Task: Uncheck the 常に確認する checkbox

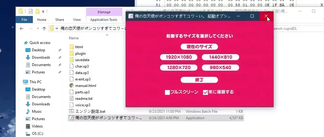Action: 205,92
